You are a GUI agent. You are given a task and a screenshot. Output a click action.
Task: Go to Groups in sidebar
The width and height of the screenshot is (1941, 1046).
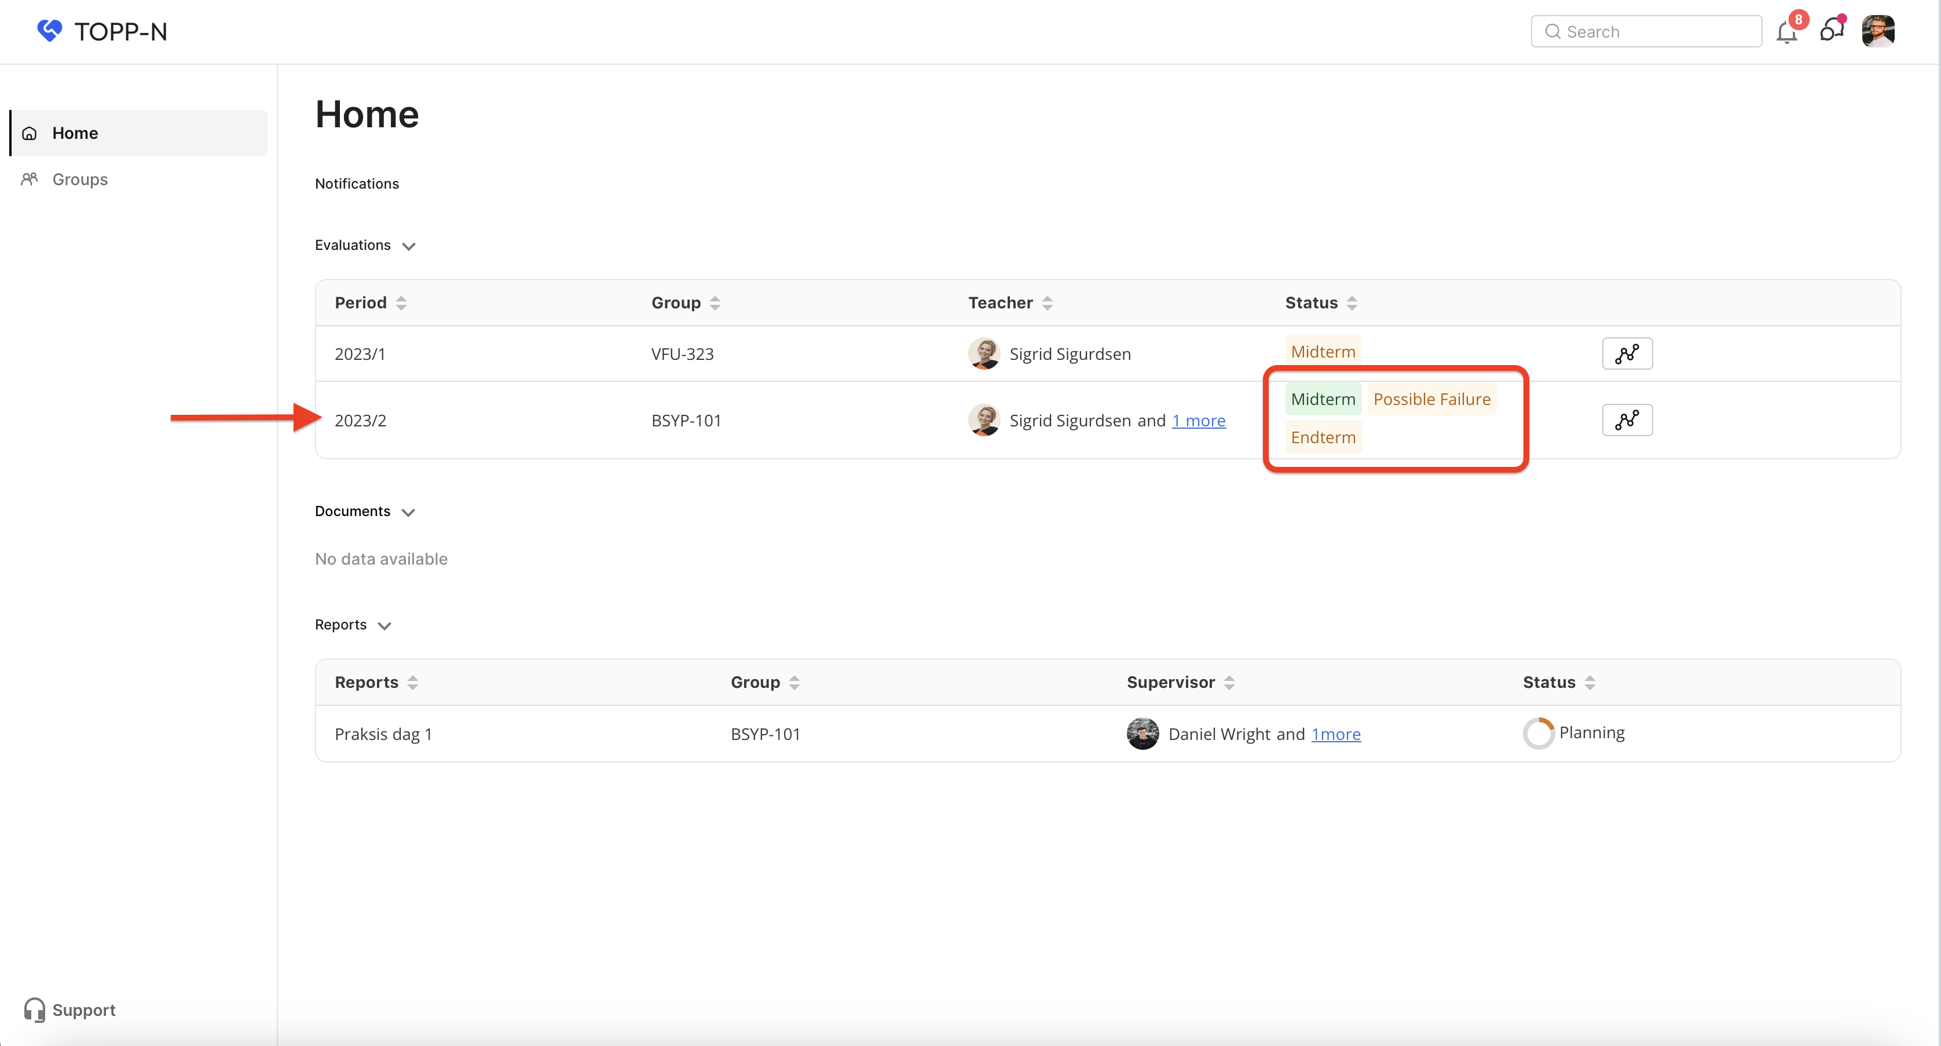pos(79,179)
